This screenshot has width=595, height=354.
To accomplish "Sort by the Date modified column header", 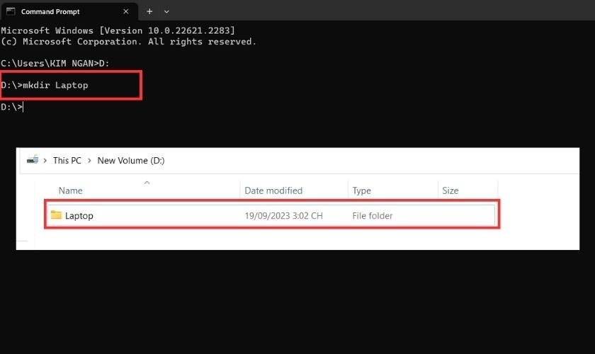I will [x=273, y=190].
